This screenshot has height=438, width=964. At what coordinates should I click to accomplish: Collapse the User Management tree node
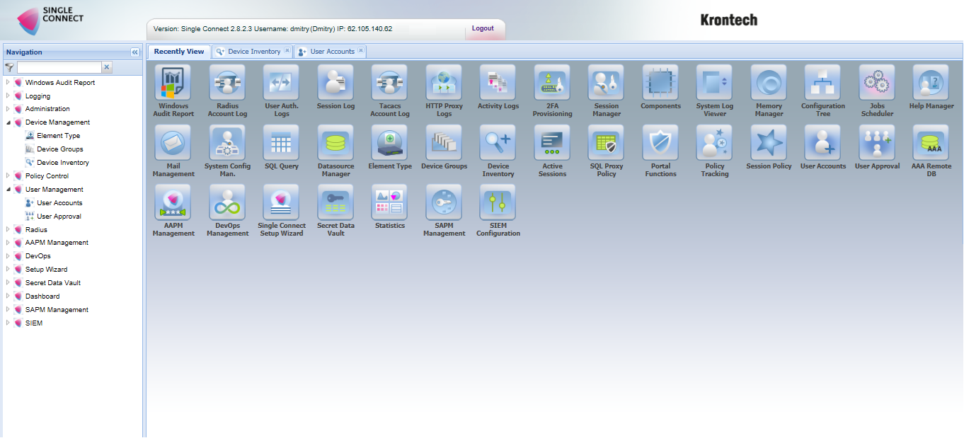tap(8, 190)
